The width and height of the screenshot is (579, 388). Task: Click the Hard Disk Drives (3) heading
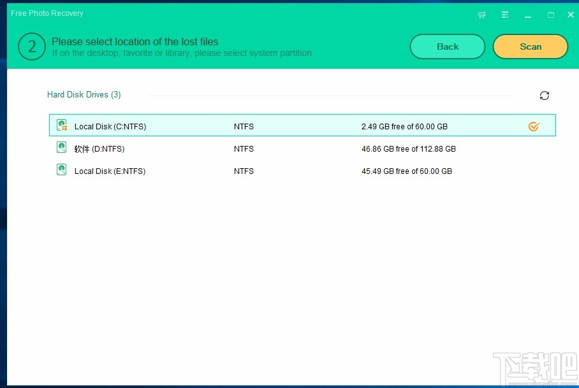tap(84, 95)
